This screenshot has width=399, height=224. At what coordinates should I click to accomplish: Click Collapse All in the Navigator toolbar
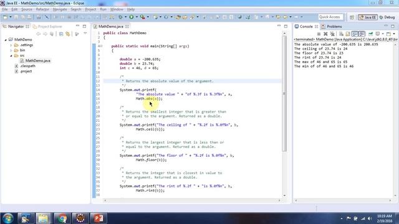click(61, 34)
